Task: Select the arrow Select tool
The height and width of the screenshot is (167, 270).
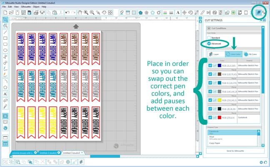Action: (5, 19)
